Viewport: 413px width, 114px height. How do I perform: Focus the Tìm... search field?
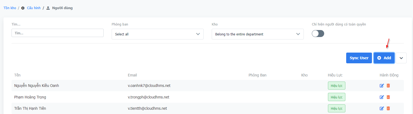pos(57,33)
